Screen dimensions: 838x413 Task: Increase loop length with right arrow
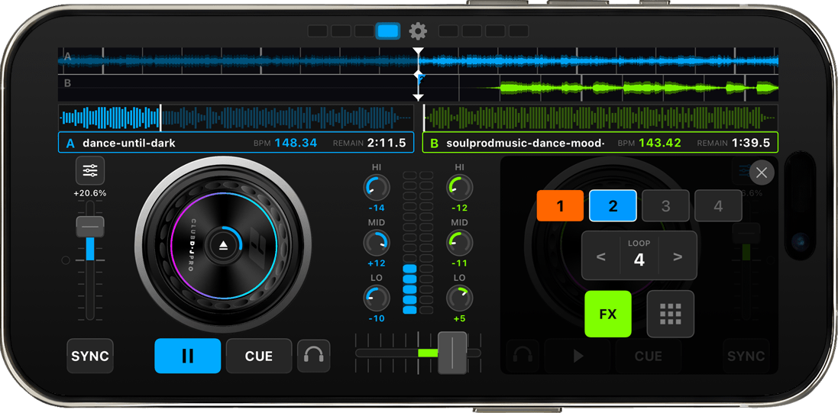click(x=678, y=257)
